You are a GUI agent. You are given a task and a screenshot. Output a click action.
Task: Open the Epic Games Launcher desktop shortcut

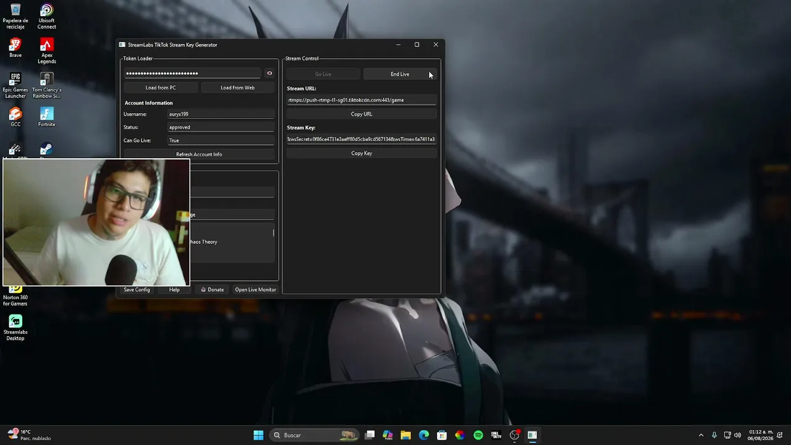tap(15, 86)
